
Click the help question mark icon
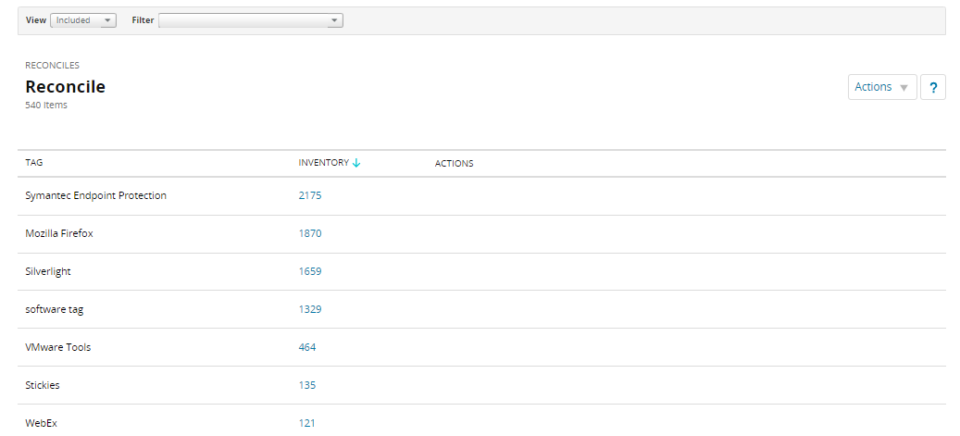[933, 88]
